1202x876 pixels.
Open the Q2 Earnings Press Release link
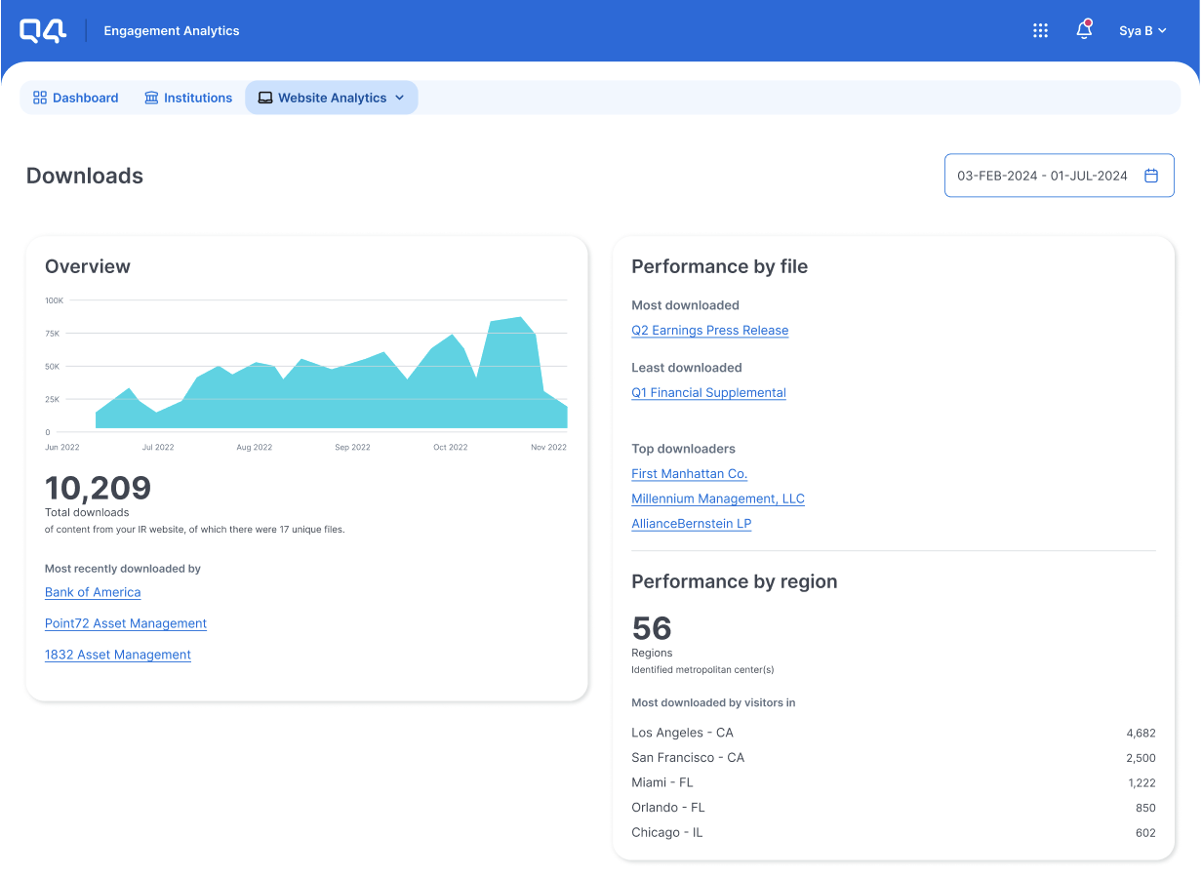(x=709, y=331)
